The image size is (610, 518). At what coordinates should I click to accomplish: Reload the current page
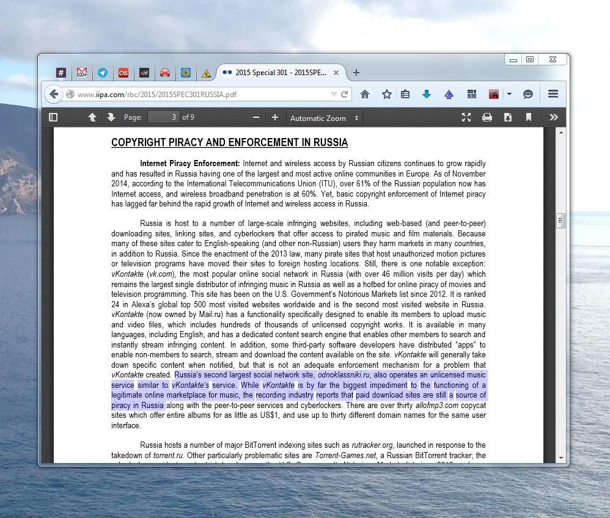[x=344, y=94]
